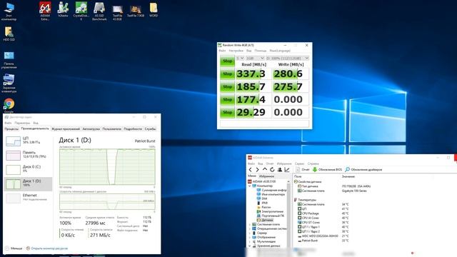Click the Stop button beside 185.7
The image size is (457, 257).
[x=227, y=87]
